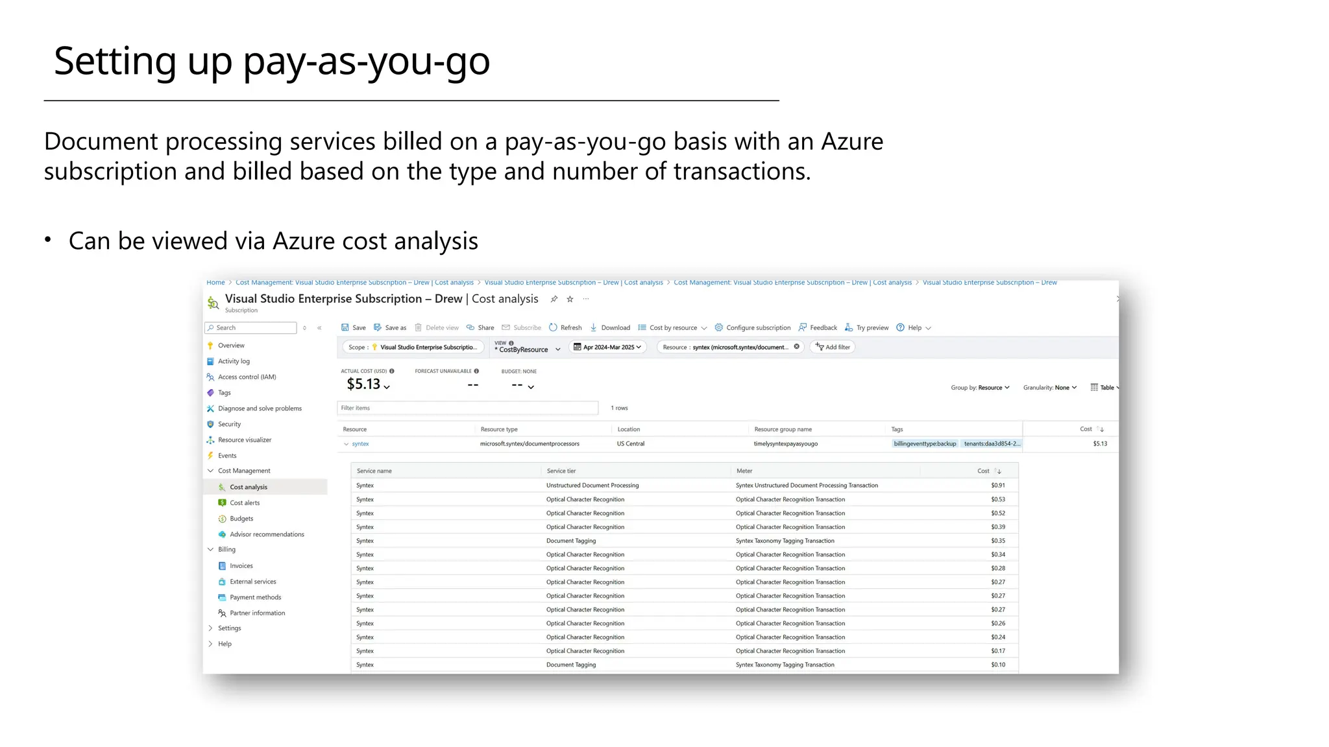Select Cost analysis menu item
The width and height of the screenshot is (1329, 747).
(x=266, y=487)
